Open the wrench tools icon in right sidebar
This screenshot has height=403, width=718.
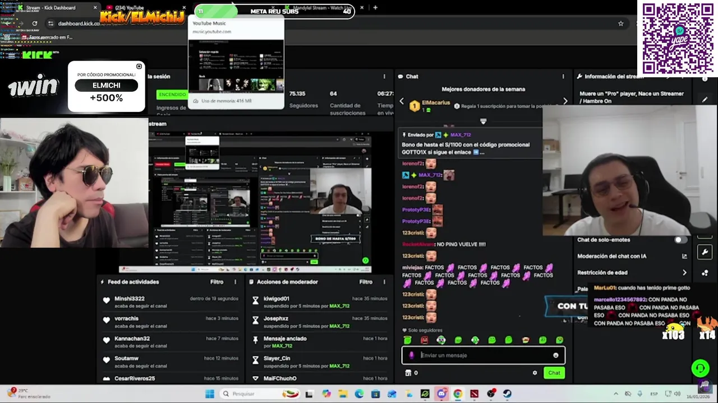coord(705,252)
